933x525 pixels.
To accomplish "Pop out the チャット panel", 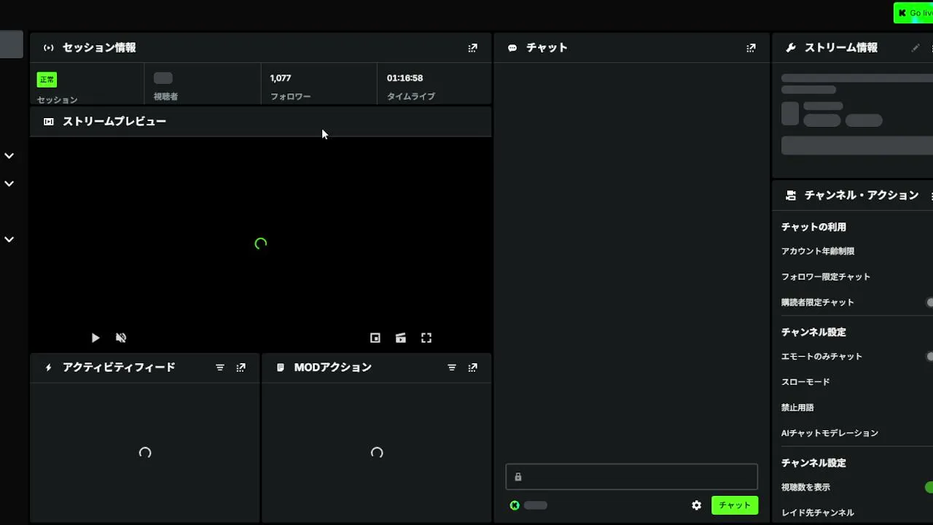I will pyautogui.click(x=752, y=48).
